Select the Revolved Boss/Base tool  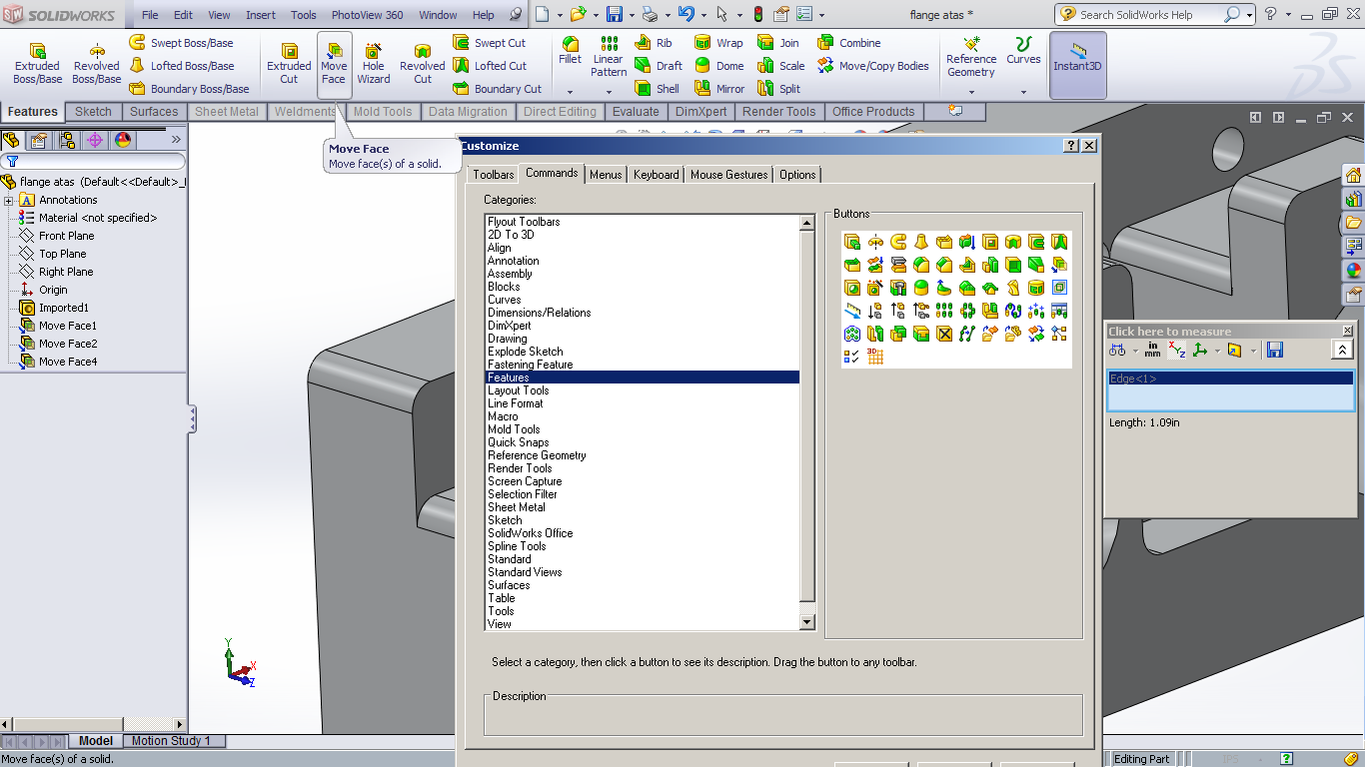(x=97, y=64)
